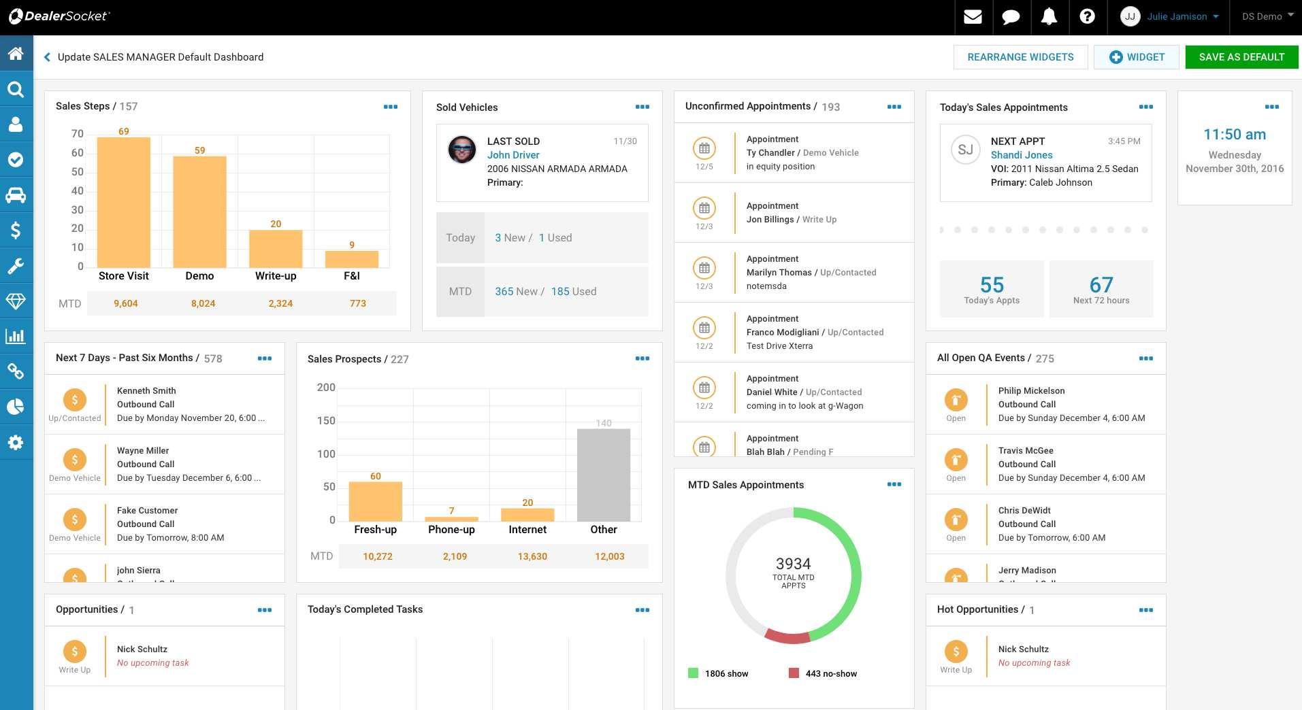Click the green 1806 show legend swatch
Image resolution: width=1302 pixels, height=710 pixels.
click(x=693, y=673)
